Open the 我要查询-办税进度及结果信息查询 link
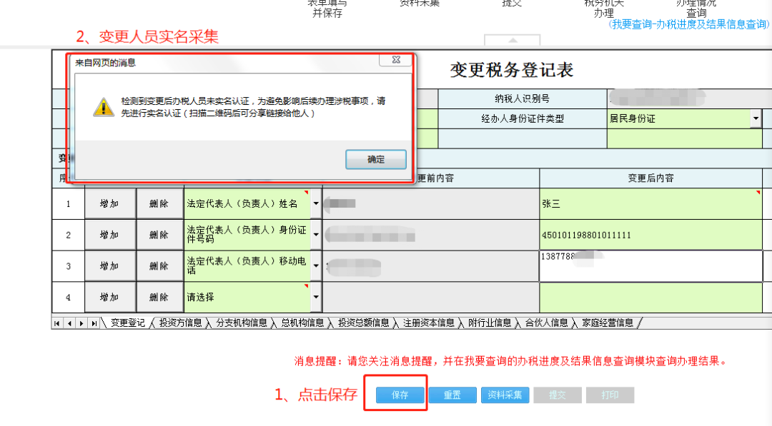The width and height of the screenshot is (772, 426). tap(689, 24)
